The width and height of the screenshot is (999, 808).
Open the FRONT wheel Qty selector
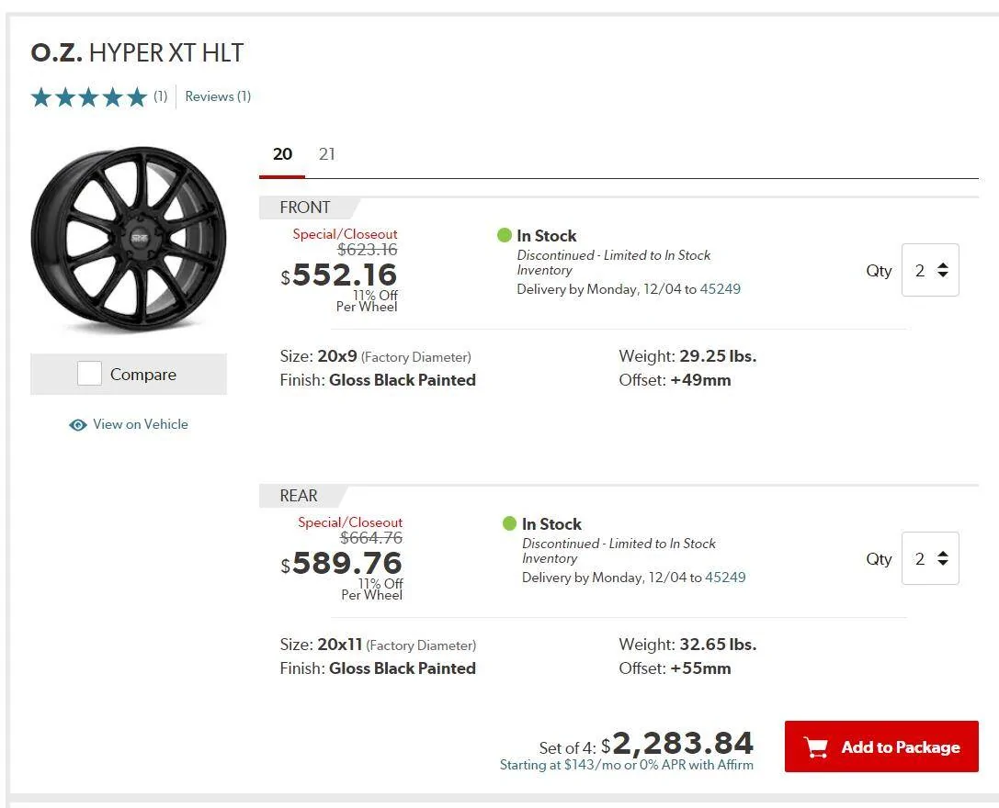point(930,270)
